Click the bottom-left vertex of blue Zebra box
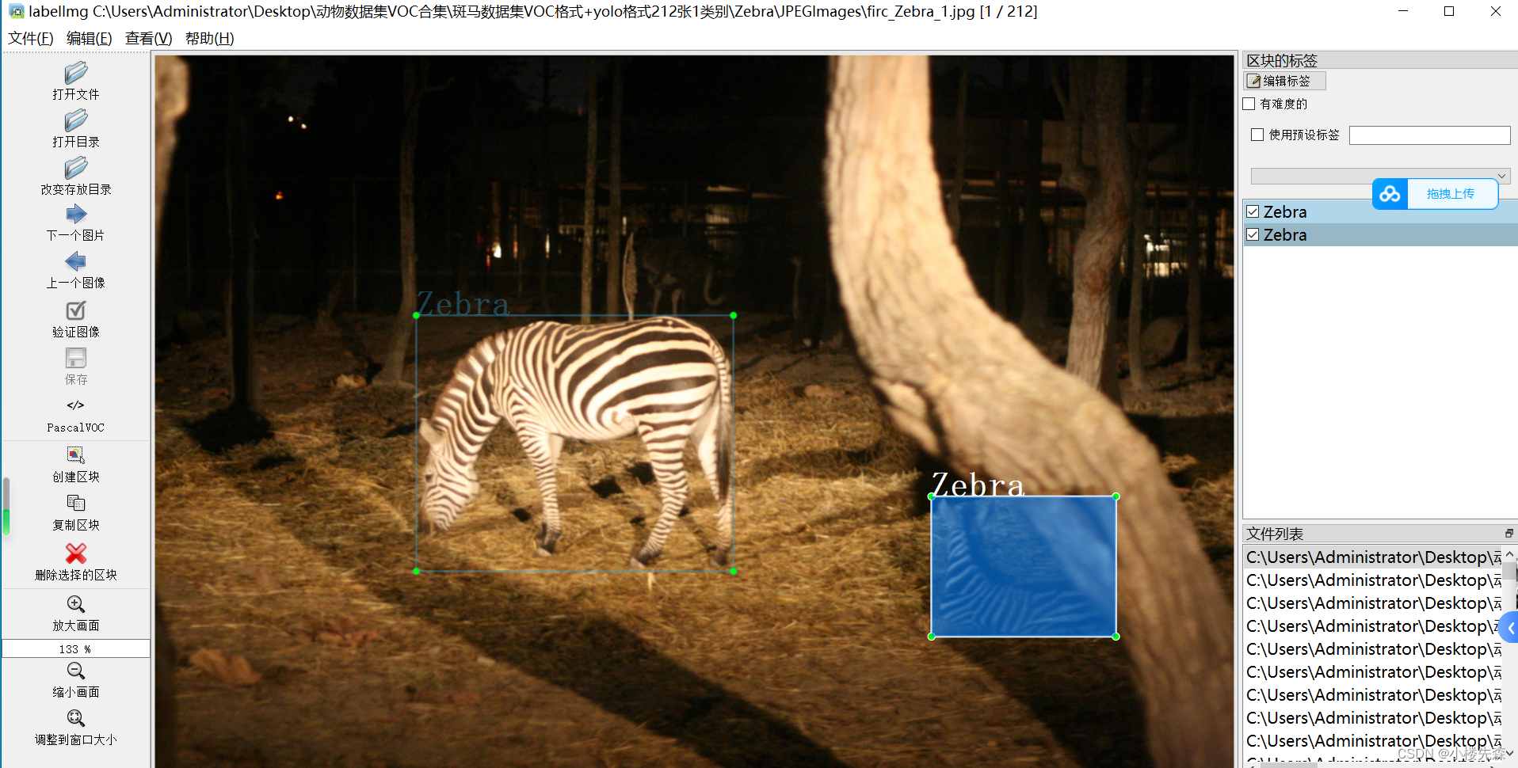1518x768 pixels. point(931,637)
